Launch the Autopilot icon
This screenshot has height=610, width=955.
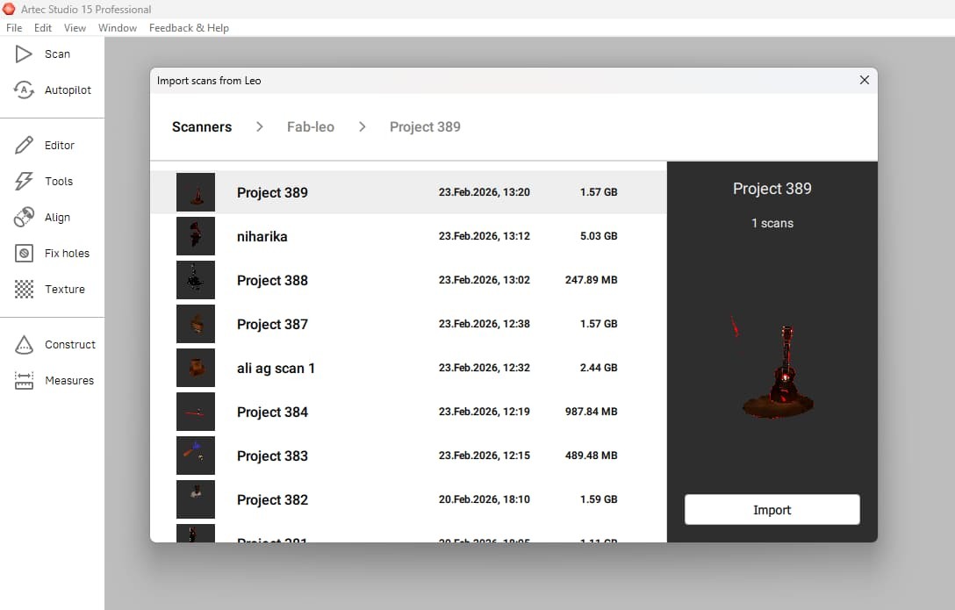click(x=23, y=90)
